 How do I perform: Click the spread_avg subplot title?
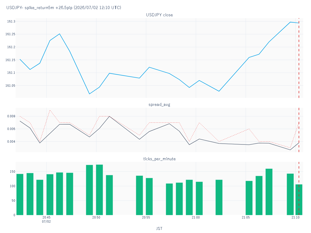coord(159,105)
